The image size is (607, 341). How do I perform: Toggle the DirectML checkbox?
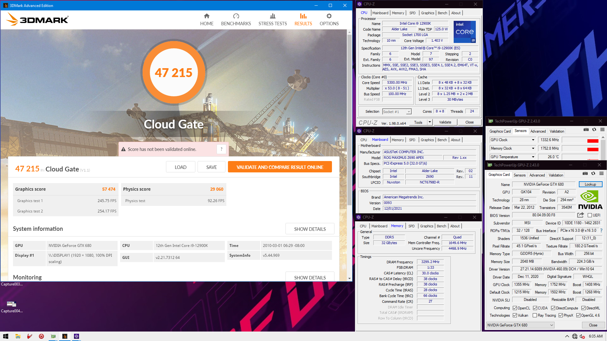tap(583, 308)
